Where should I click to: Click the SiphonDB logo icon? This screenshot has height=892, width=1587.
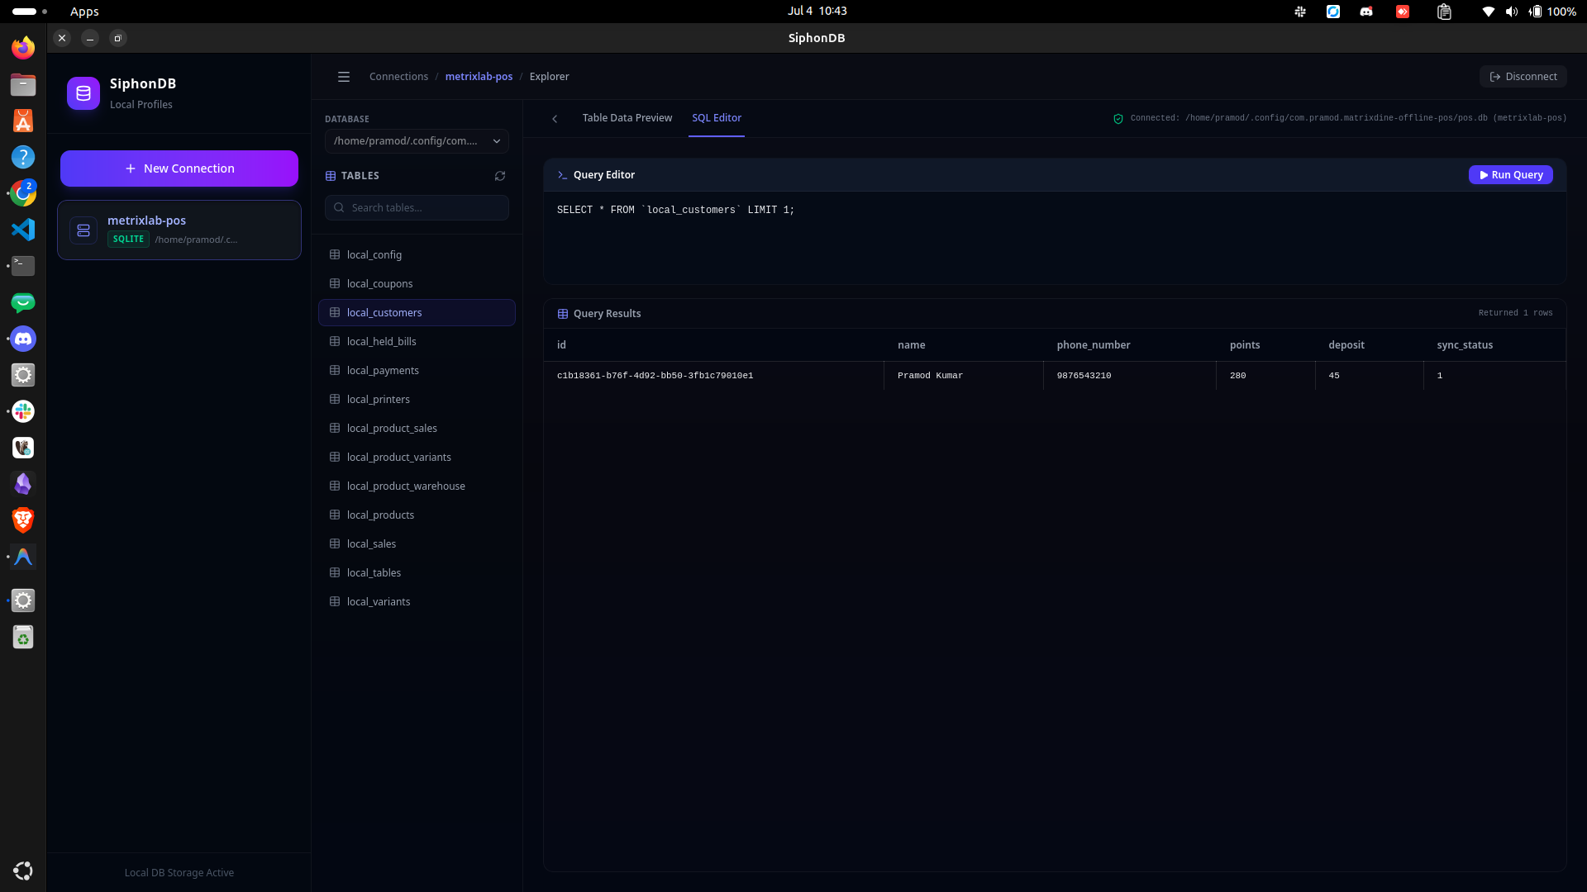[83, 93]
